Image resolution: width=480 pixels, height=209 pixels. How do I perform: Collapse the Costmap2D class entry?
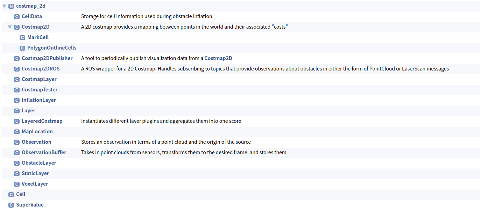point(10,27)
